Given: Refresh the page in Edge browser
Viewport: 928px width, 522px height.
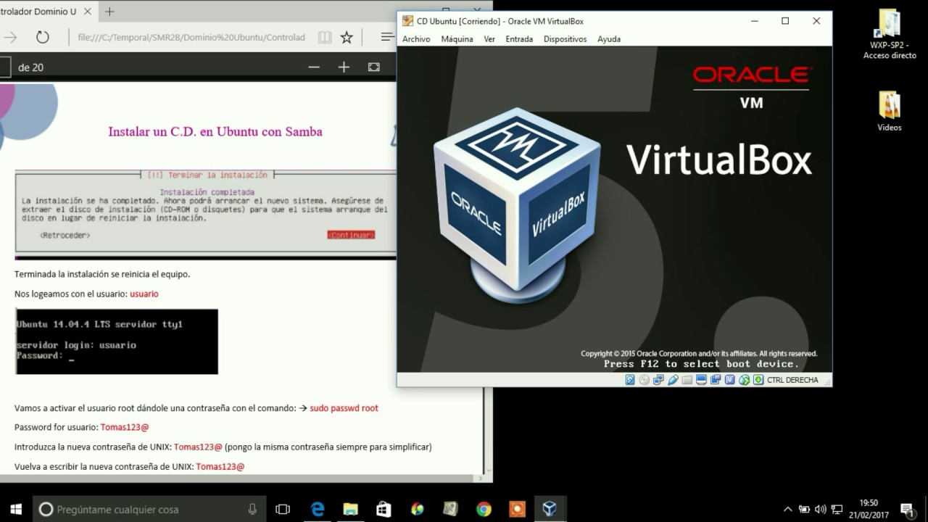Looking at the screenshot, I should coord(42,37).
